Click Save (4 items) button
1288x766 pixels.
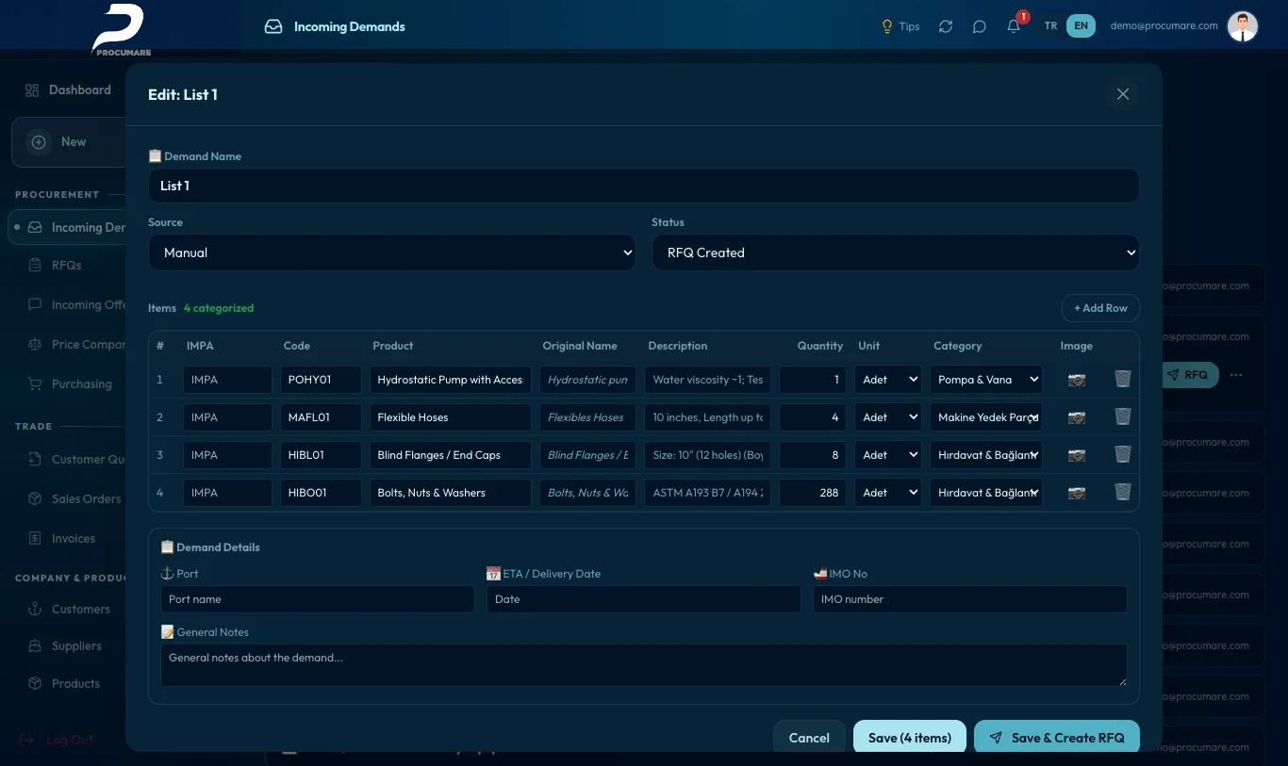tap(910, 738)
